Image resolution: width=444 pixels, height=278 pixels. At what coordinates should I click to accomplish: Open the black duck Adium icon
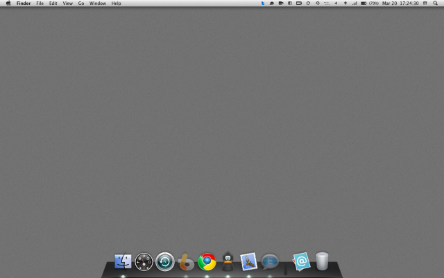point(228,261)
